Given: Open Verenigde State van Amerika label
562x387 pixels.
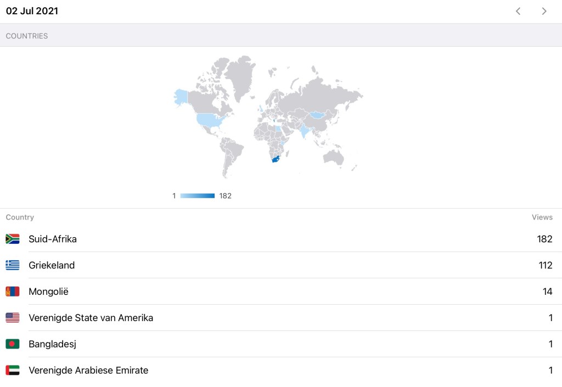Looking at the screenshot, I should [91, 318].
